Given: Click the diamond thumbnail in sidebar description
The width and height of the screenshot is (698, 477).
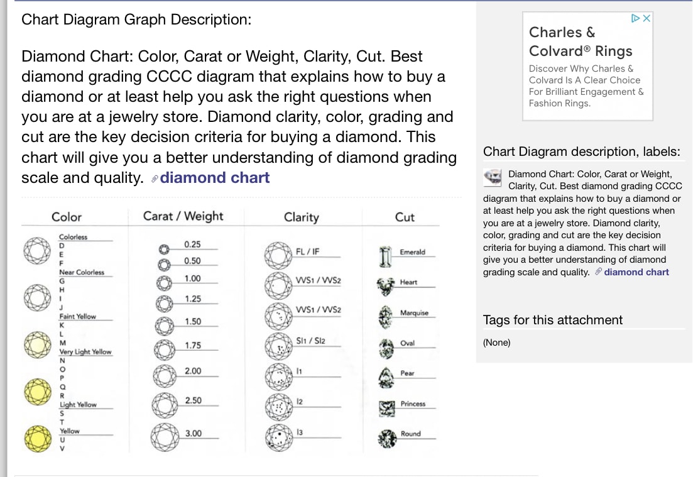Looking at the screenshot, I should [493, 177].
